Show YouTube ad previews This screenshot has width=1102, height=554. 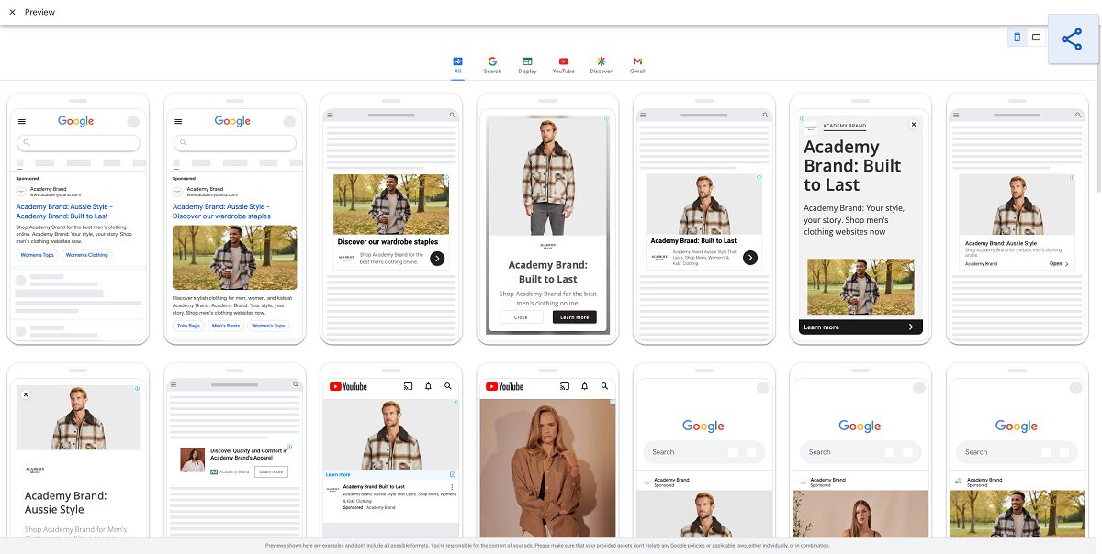point(563,65)
